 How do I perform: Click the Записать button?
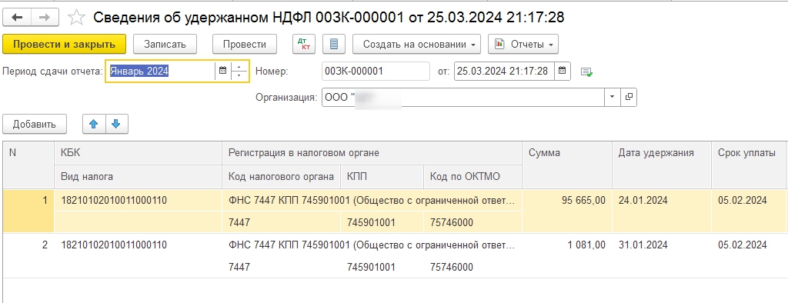165,44
